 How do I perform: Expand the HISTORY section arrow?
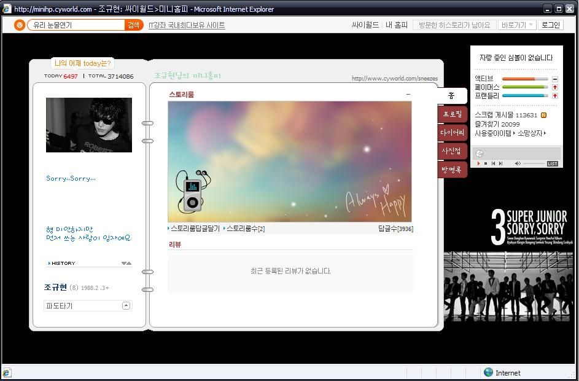pos(49,263)
